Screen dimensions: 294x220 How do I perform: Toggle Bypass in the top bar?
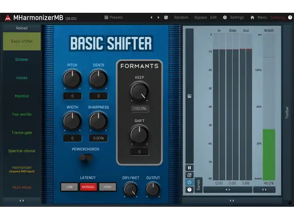point(201,18)
